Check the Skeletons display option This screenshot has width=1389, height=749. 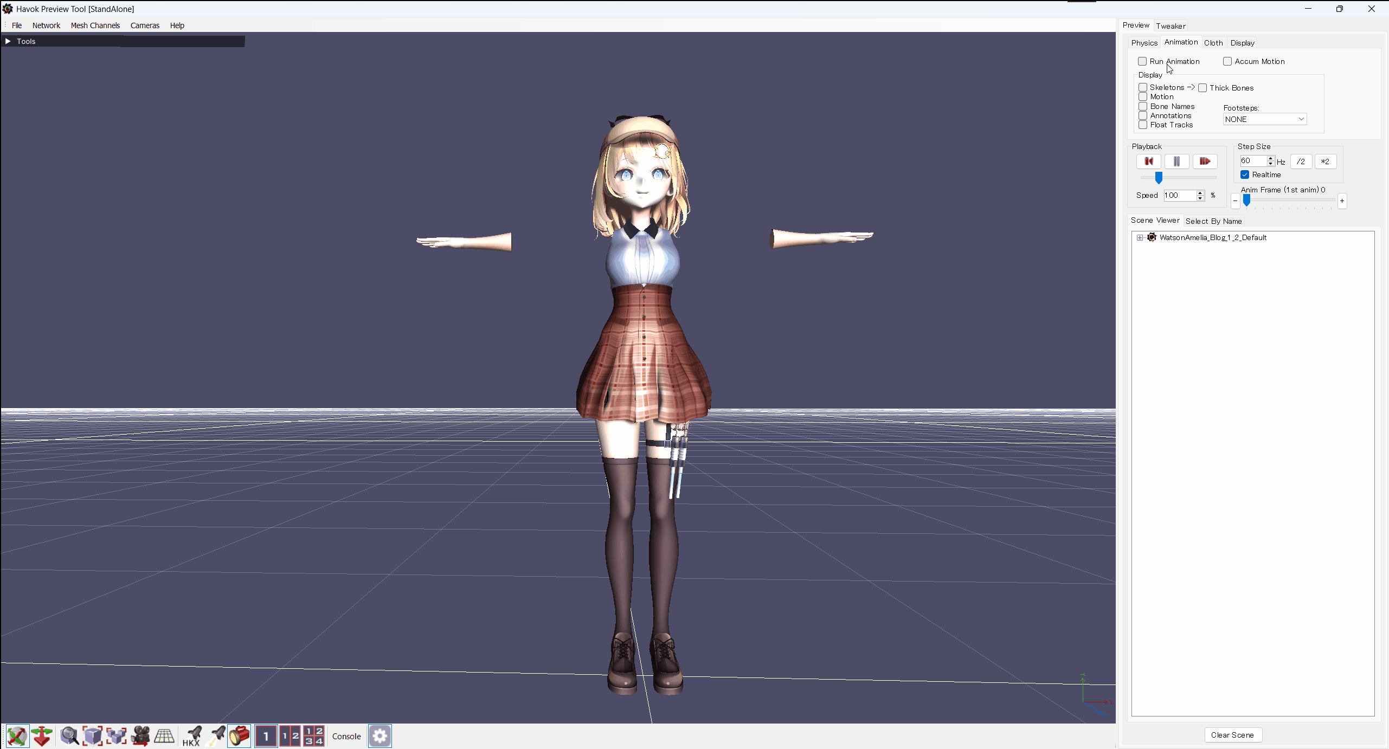click(1143, 87)
